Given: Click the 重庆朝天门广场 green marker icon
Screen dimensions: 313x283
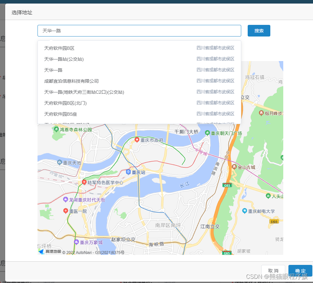Looking at the screenshot, I should point(207,133).
